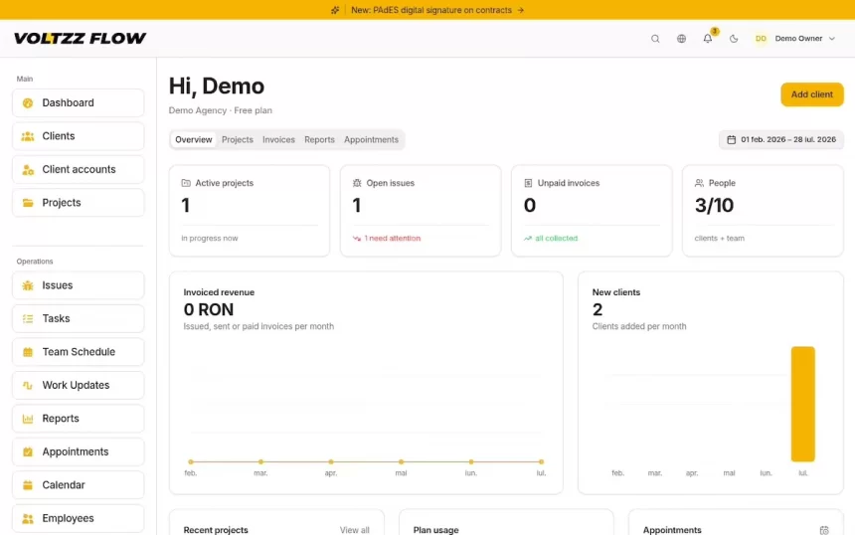
Task: Switch to the Invoices tab
Action: 278,139
